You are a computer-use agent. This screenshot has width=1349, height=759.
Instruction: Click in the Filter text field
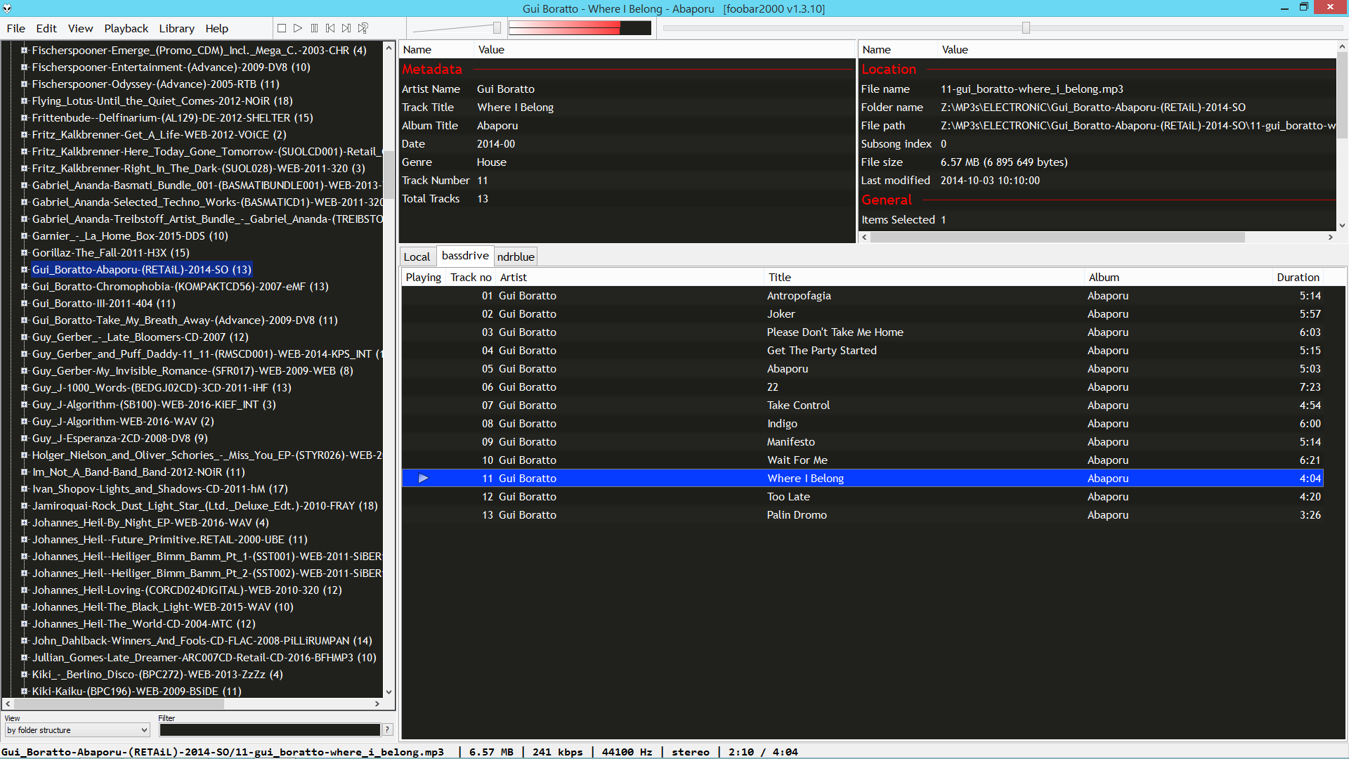[270, 730]
